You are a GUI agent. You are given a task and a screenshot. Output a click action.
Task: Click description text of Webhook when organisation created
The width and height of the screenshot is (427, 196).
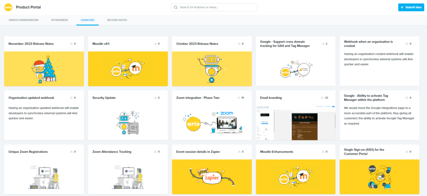(378, 59)
